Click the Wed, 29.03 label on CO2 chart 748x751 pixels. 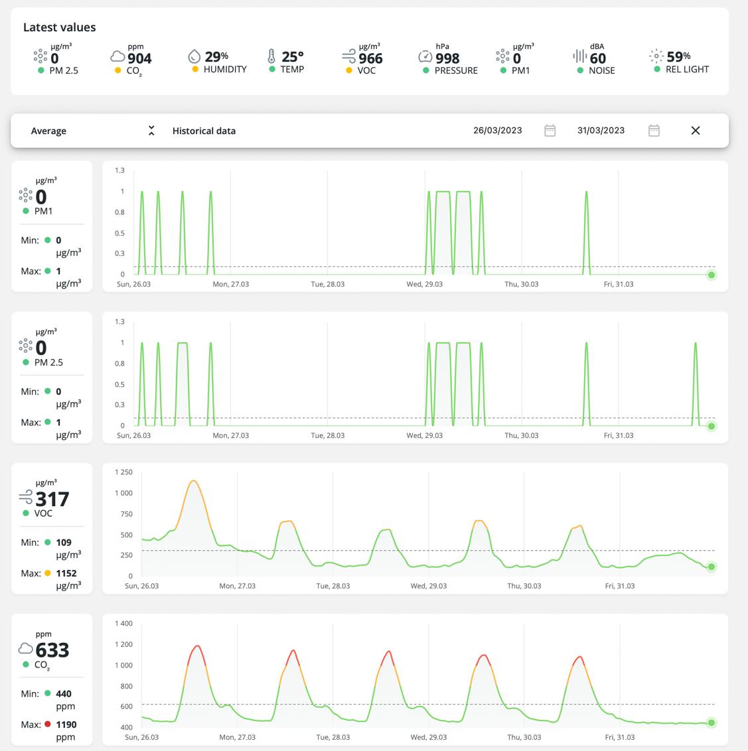(428, 737)
